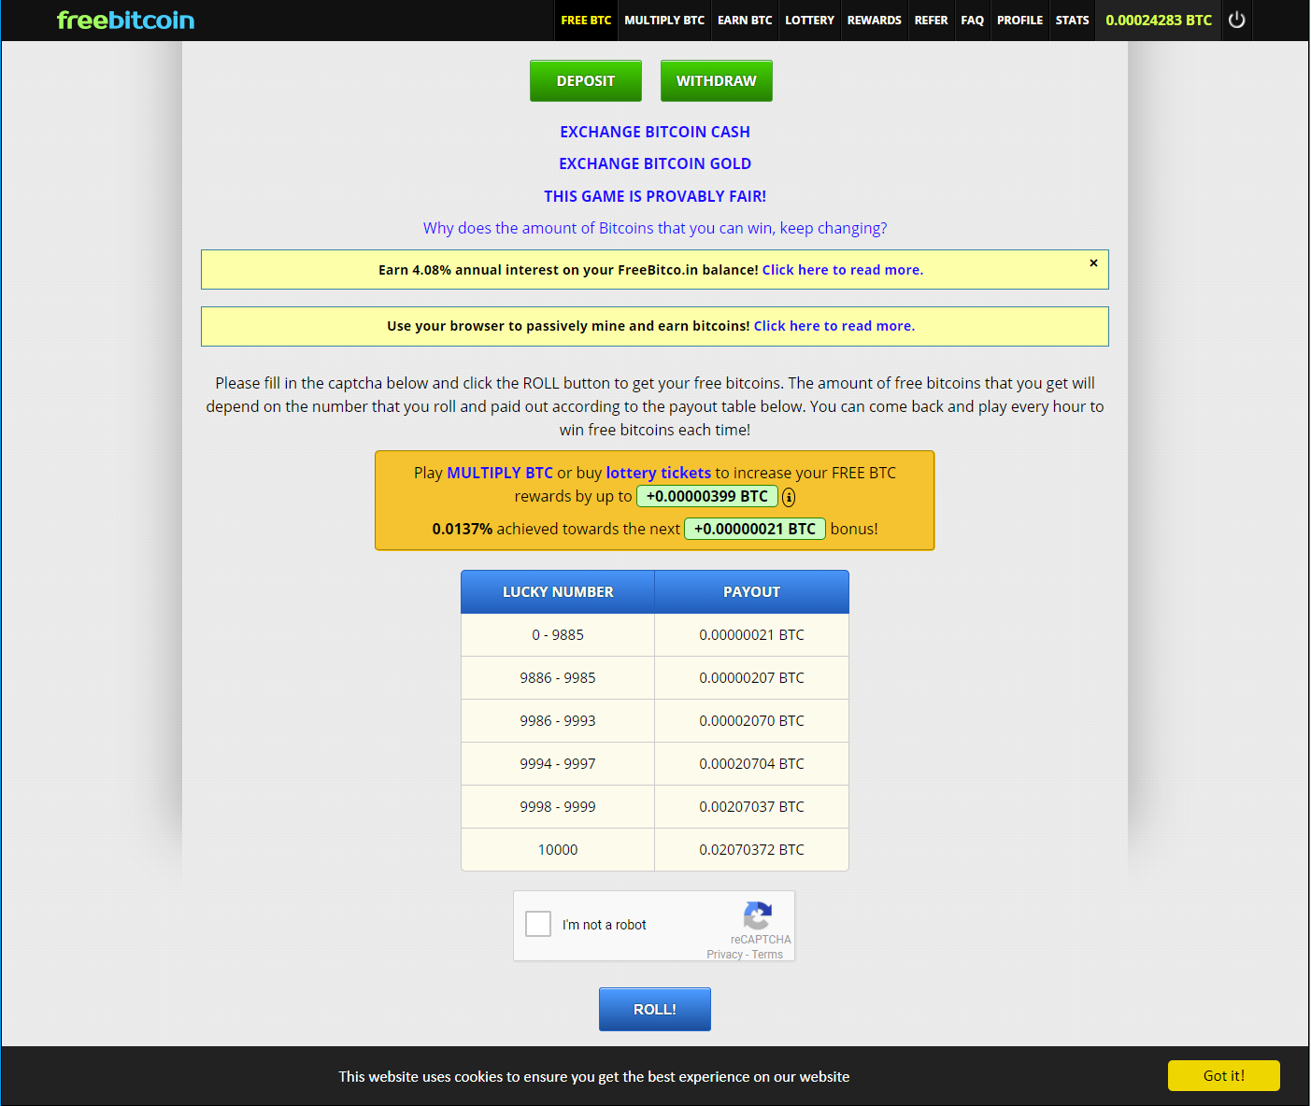Select the 0 - 9885 lucky number cell
Viewport: 1311px width, 1106px height.
(x=558, y=635)
